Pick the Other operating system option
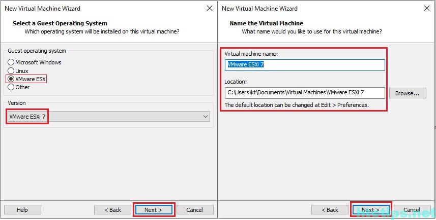The width and height of the screenshot is (436, 220). click(x=11, y=87)
